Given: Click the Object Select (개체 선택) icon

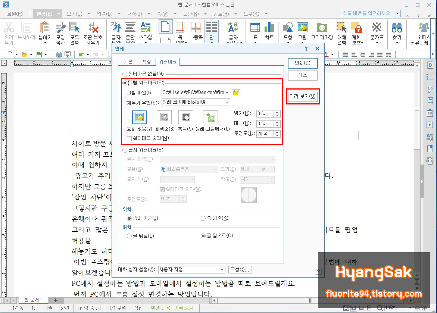Looking at the screenshot, I should click(341, 28).
